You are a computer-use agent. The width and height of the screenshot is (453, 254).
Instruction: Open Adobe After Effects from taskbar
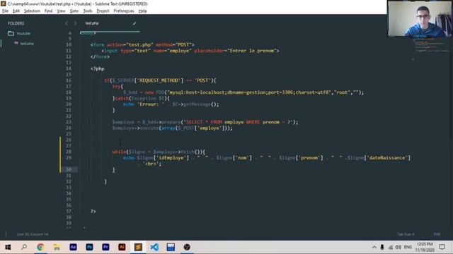point(73,247)
